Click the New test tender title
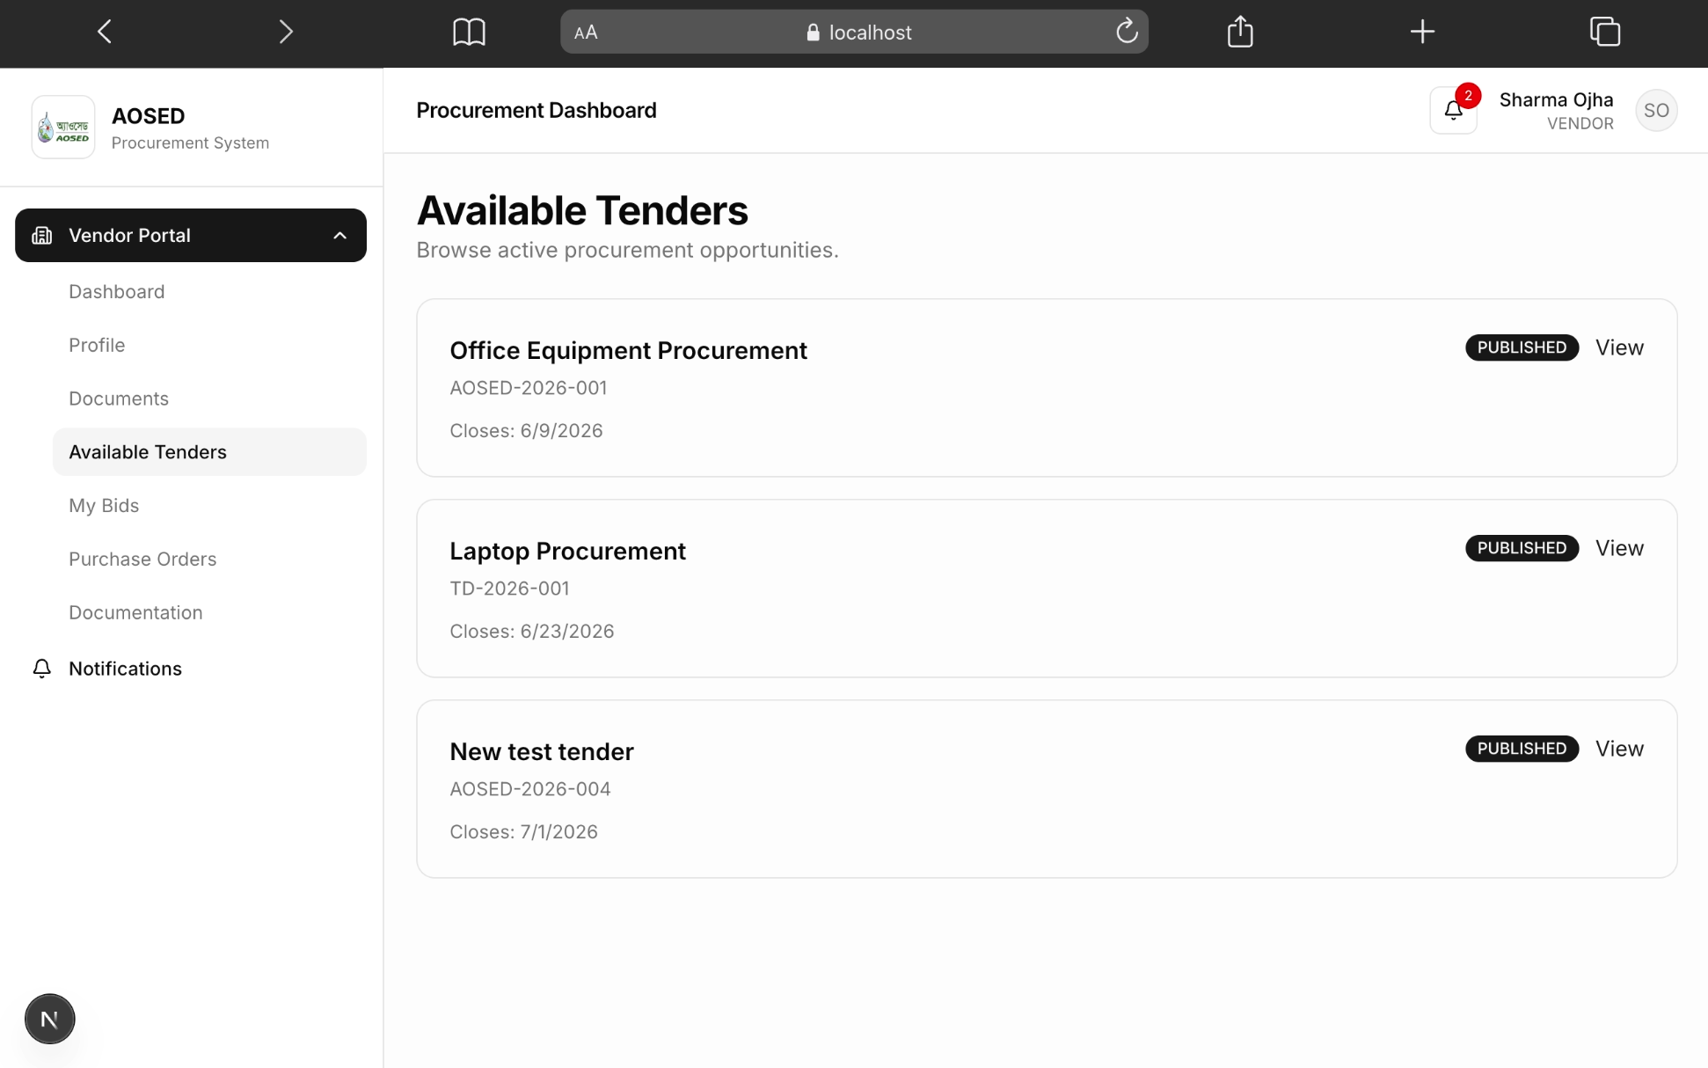 coord(542,752)
